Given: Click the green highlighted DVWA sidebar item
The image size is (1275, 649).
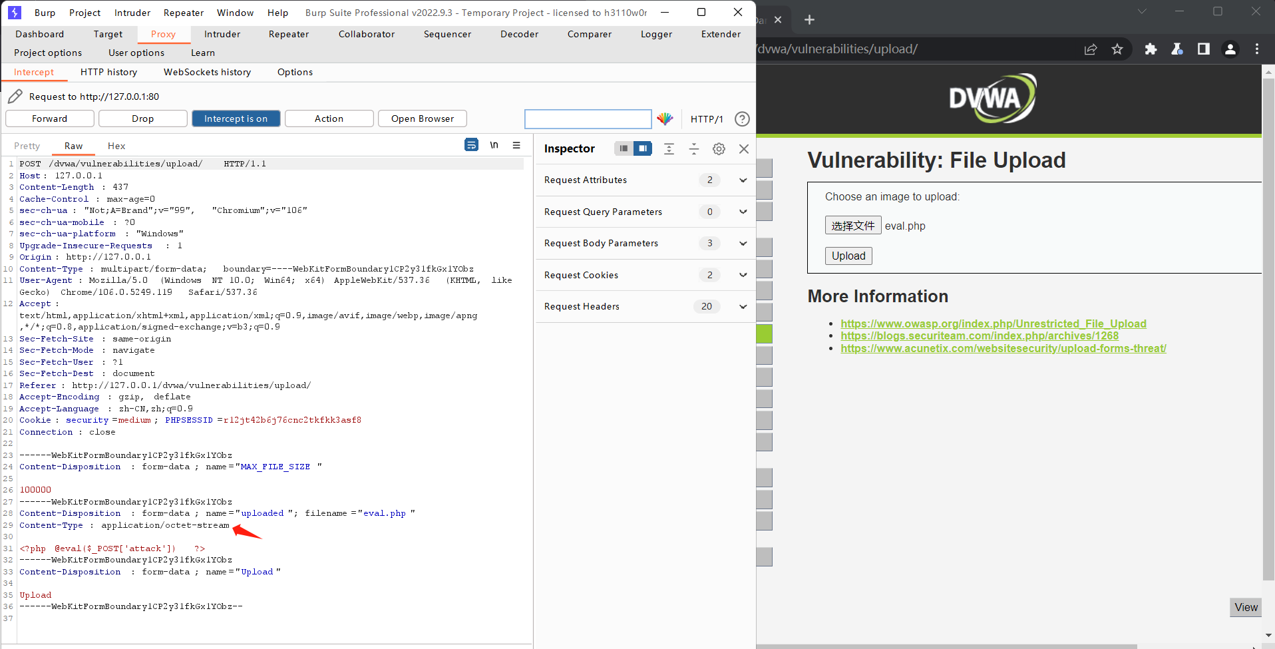Looking at the screenshot, I should 765,334.
